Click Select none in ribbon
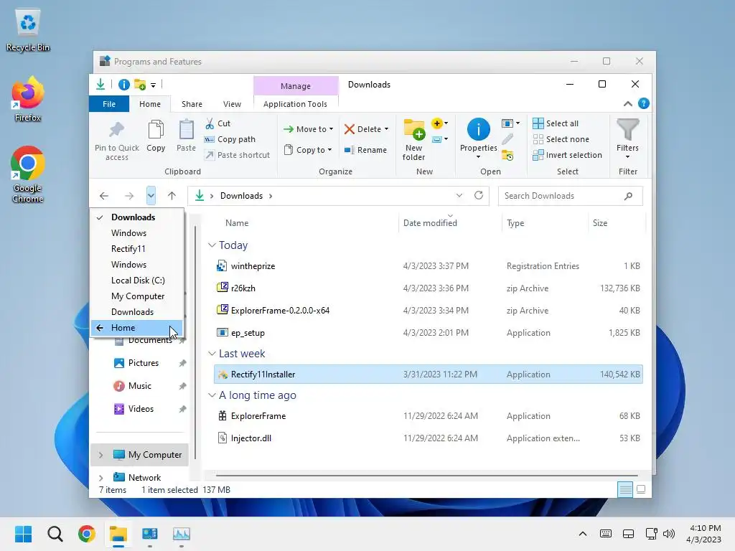Viewport: 735px width, 551px height. click(561, 139)
